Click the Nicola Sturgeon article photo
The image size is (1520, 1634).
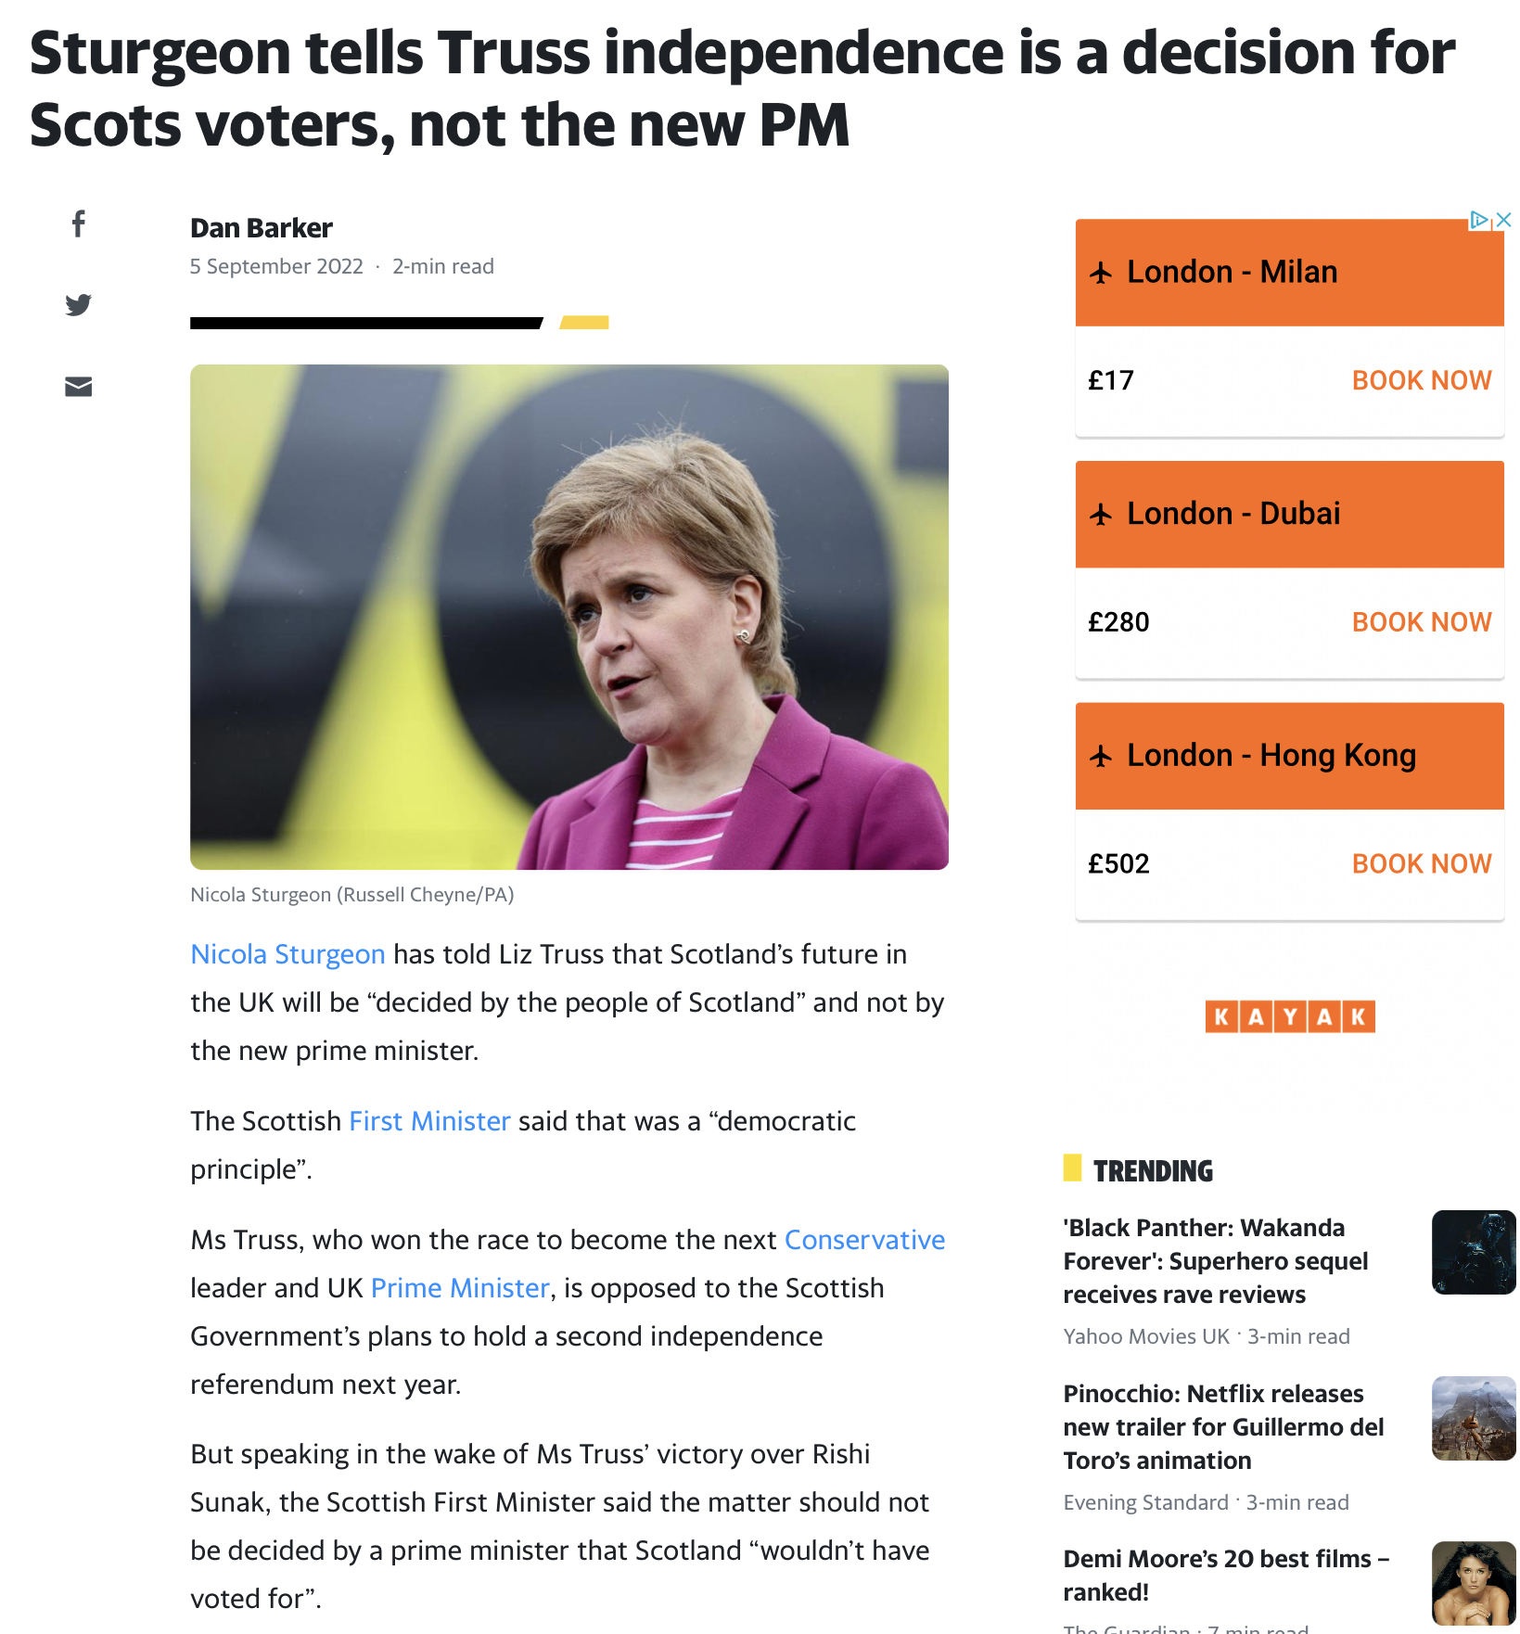tap(569, 617)
